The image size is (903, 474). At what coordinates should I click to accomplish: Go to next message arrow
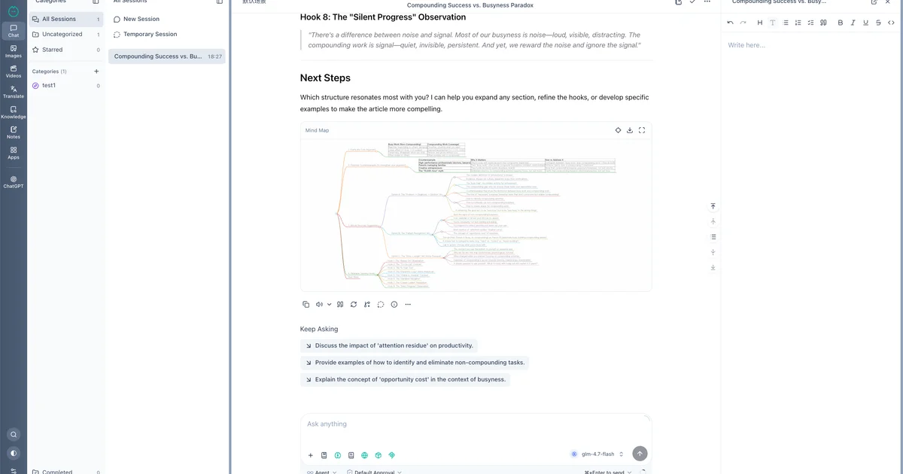pos(713,252)
